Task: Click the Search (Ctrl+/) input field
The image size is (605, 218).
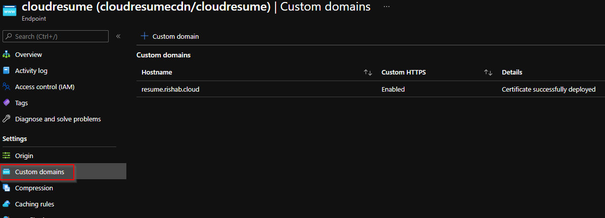Action: pyautogui.click(x=56, y=36)
